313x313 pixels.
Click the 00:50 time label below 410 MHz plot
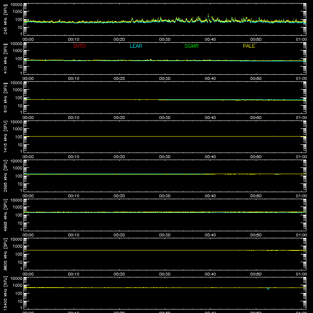(x=256, y=79)
